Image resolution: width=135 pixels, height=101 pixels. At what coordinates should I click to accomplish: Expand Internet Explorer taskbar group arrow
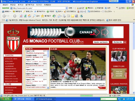point(55,99)
